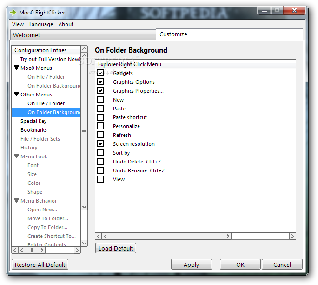
Task: Select the History entry
Action: [x=29, y=148]
